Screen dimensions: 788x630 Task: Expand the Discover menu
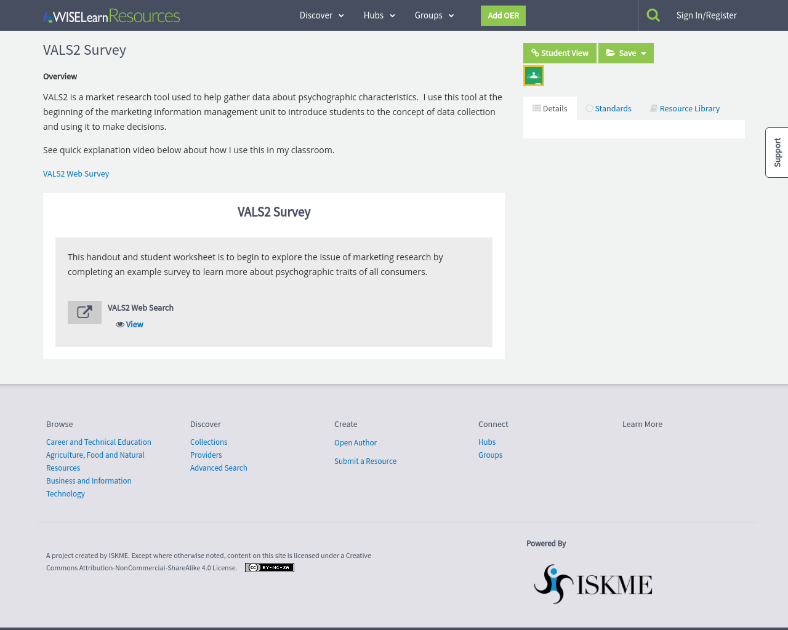click(x=321, y=15)
